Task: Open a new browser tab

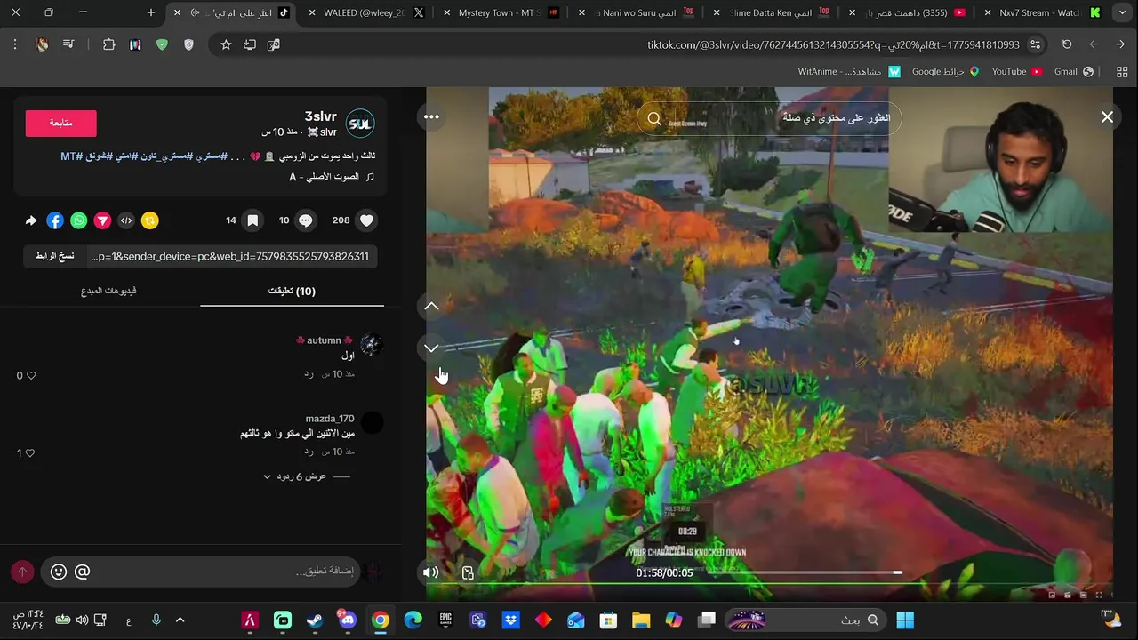Action: point(151,12)
